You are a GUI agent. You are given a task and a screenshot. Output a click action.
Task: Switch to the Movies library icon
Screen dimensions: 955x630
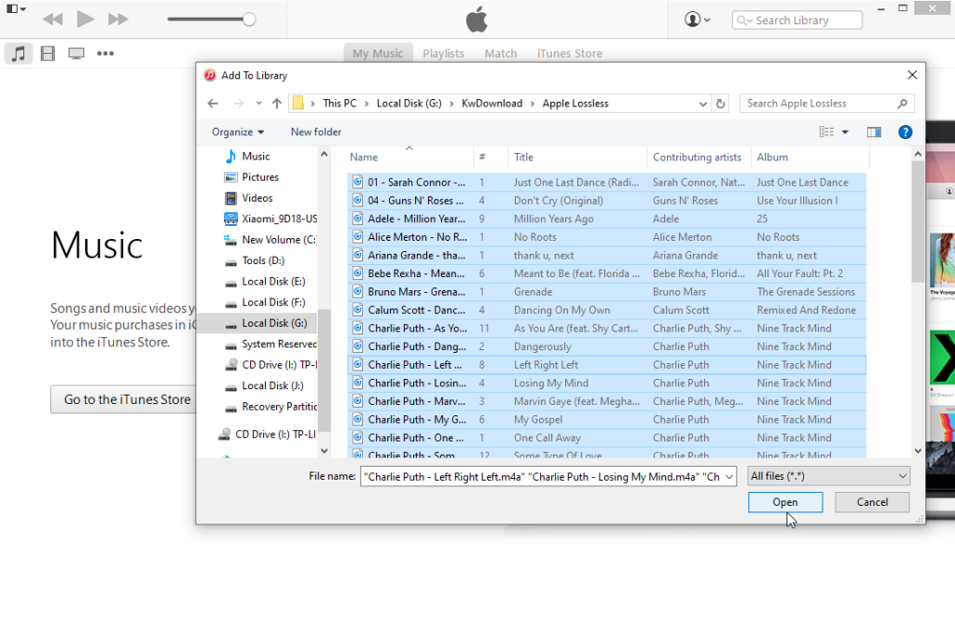click(48, 53)
